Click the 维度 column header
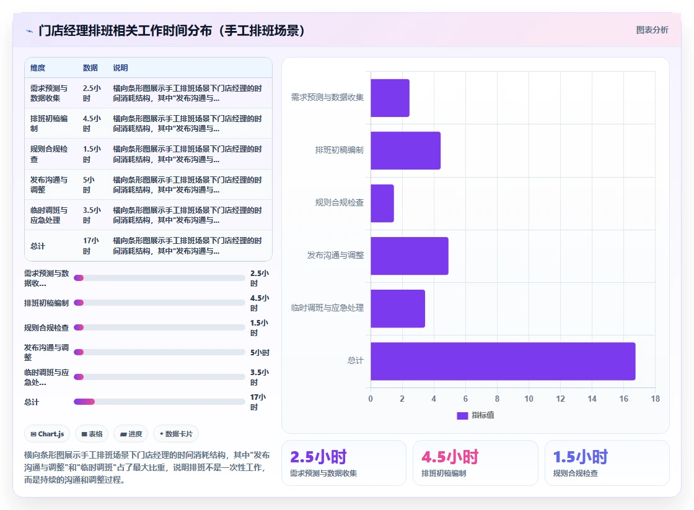This screenshot has width=694, height=510. [38, 68]
